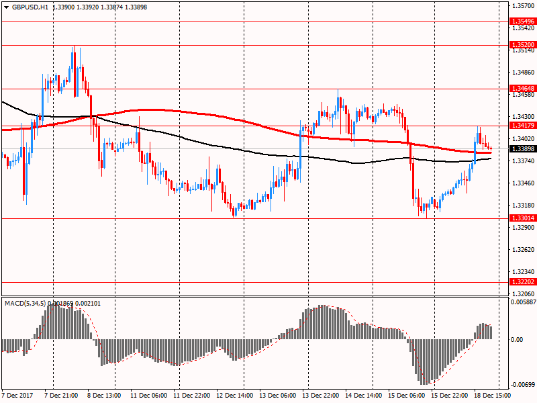Click the 14 Dec 14:00 time axis label
Viewport: 537px width, 403px height.
tap(363, 395)
